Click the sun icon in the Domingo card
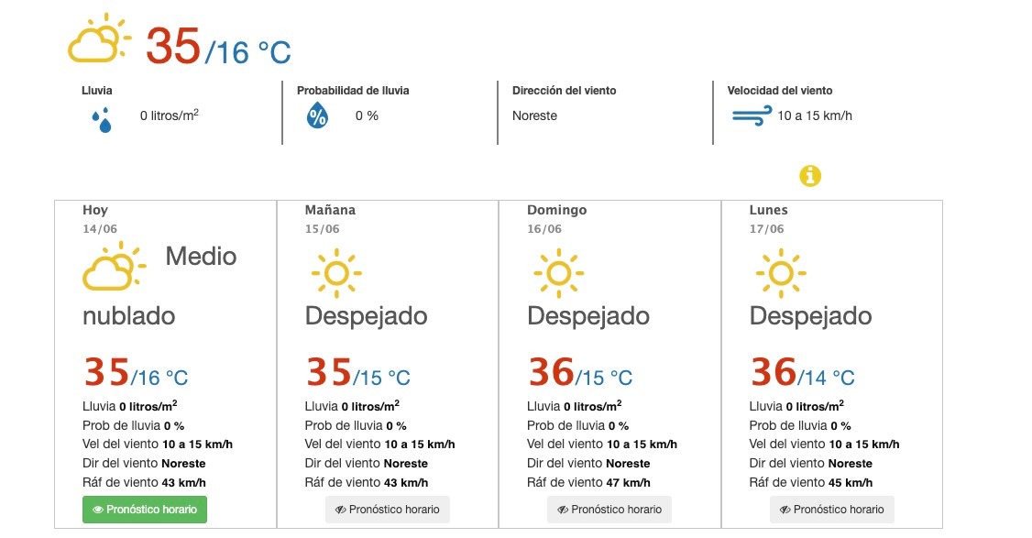This screenshot has width=1032, height=538. click(559, 273)
